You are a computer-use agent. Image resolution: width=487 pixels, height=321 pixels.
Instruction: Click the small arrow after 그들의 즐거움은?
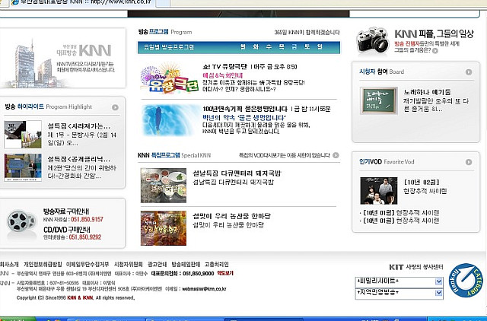tap(435, 51)
